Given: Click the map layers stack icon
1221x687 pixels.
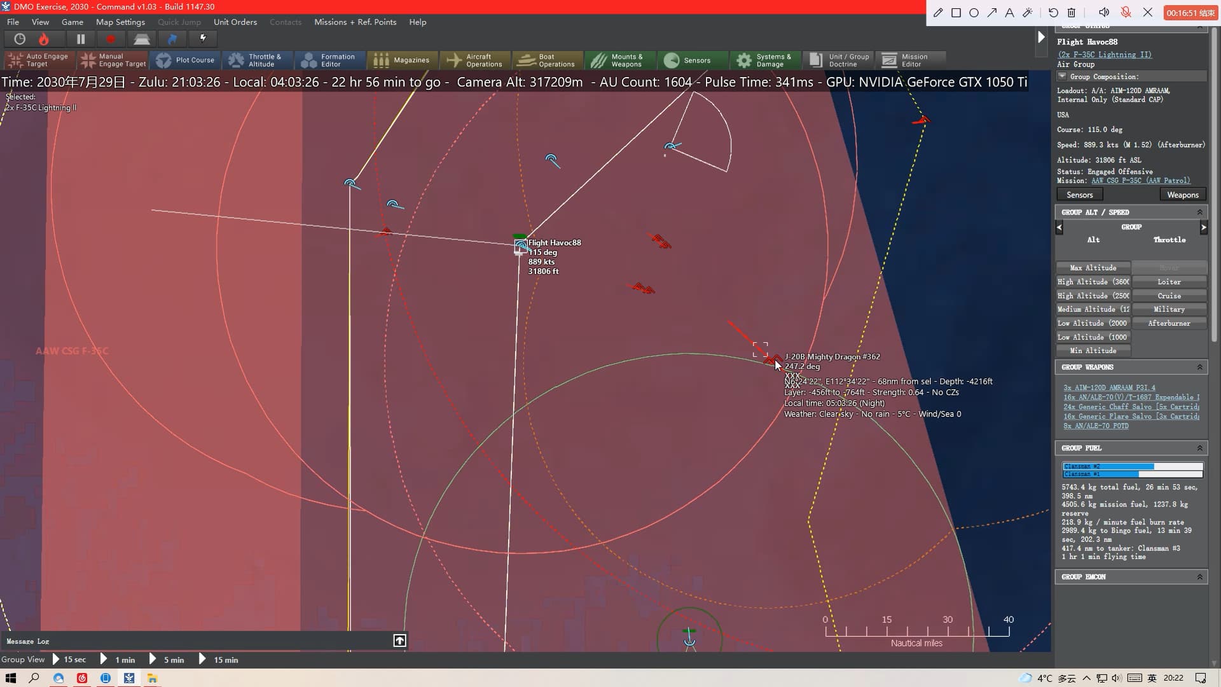Looking at the screenshot, I should click(141, 39).
